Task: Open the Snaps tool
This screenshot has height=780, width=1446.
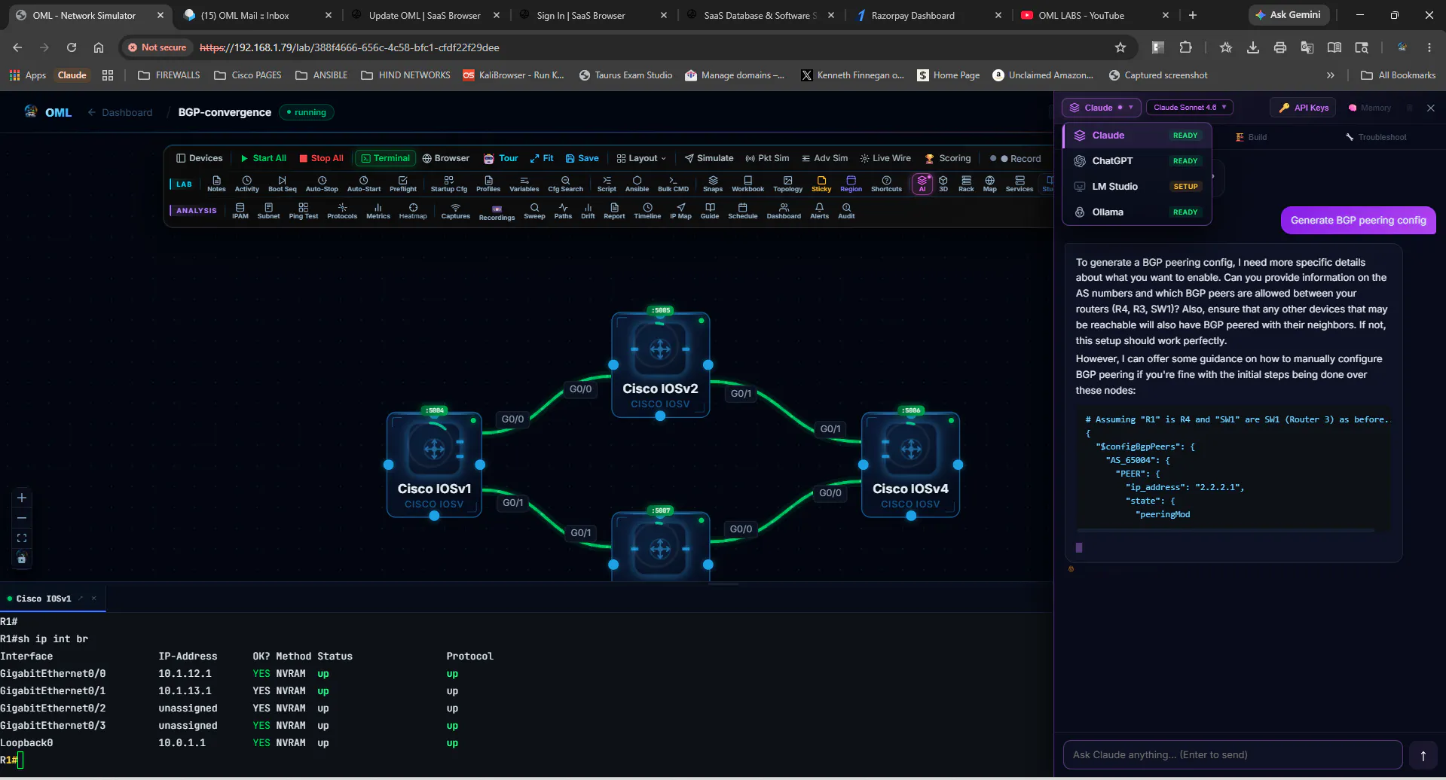Action: (x=713, y=184)
